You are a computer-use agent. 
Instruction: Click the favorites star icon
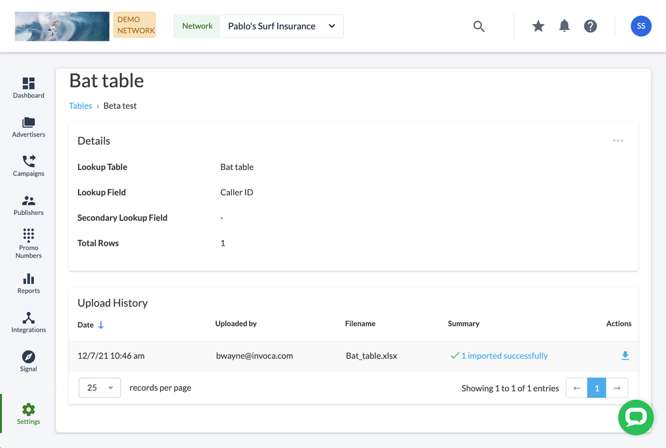538,27
